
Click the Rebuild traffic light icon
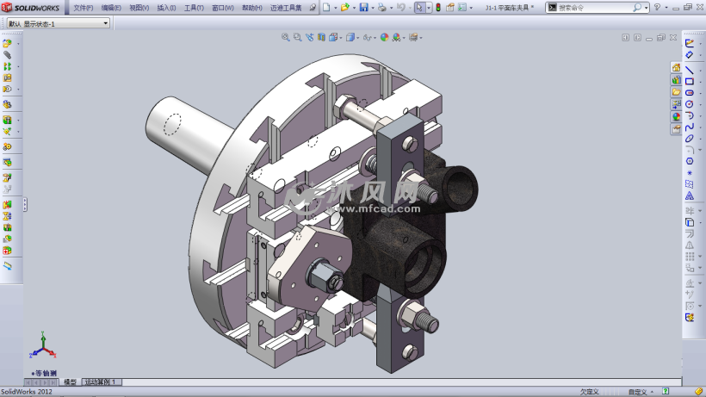point(437,8)
